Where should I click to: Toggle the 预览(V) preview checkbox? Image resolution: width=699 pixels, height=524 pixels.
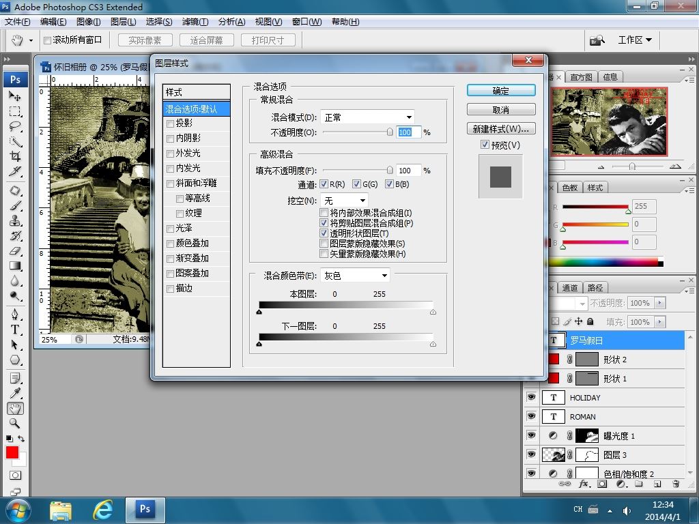pyautogui.click(x=485, y=145)
